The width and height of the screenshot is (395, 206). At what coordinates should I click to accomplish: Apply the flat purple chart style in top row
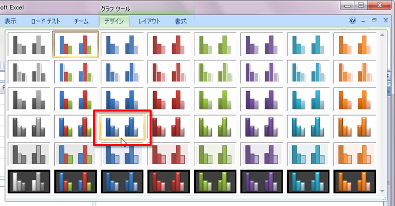click(261, 44)
